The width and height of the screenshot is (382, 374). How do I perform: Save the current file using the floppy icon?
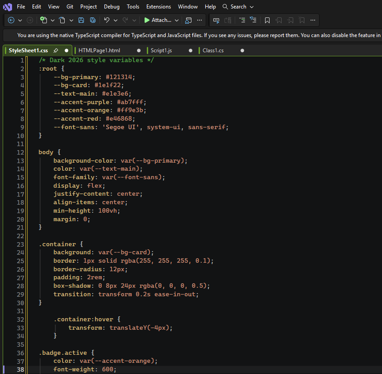click(x=81, y=20)
